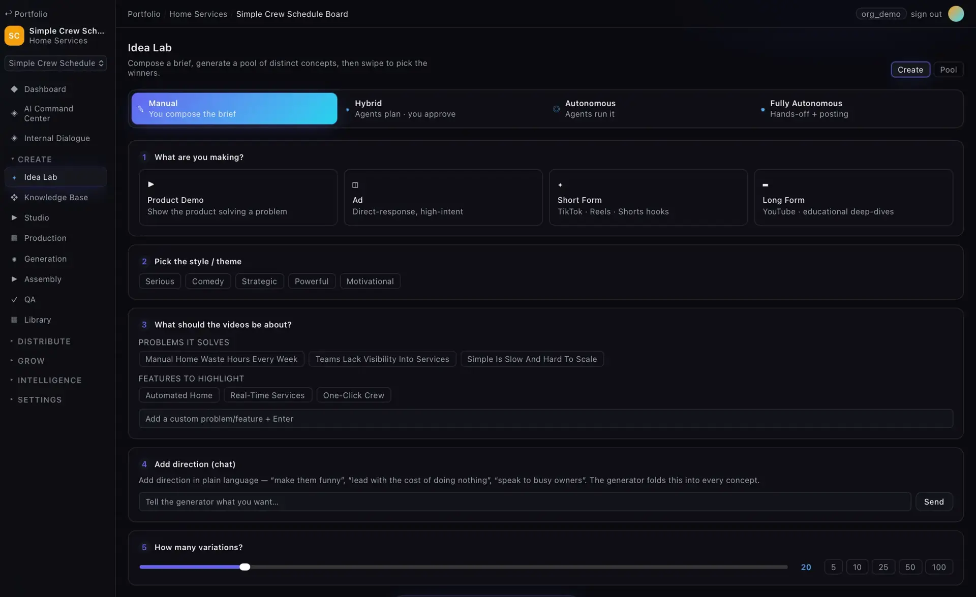Click the Short Form sparkle icon
976x597 pixels.
pos(560,185)
